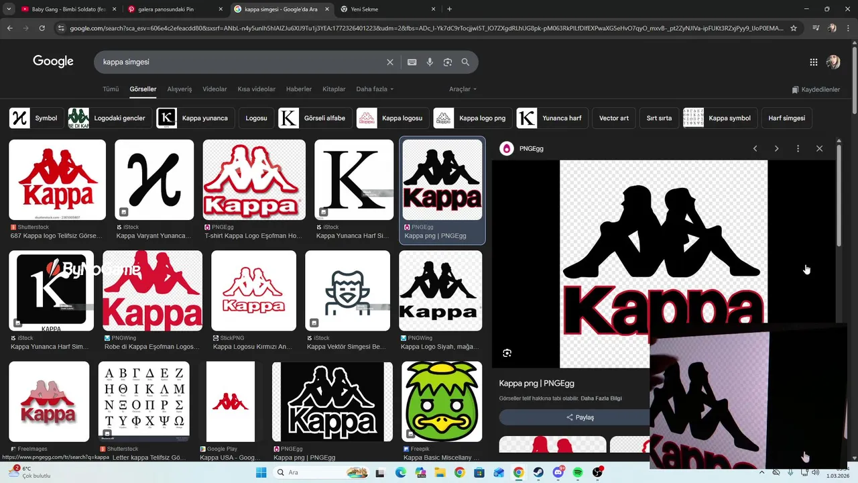Expand the 'Araçlar' tools dropdown
Screen dimensions: 858x483
[x=463, y=89]
